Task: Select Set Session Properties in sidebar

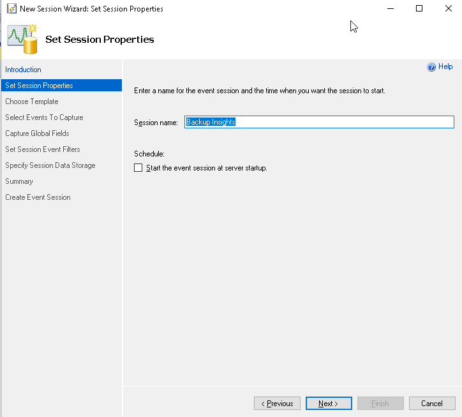Action: click(39, 86)
